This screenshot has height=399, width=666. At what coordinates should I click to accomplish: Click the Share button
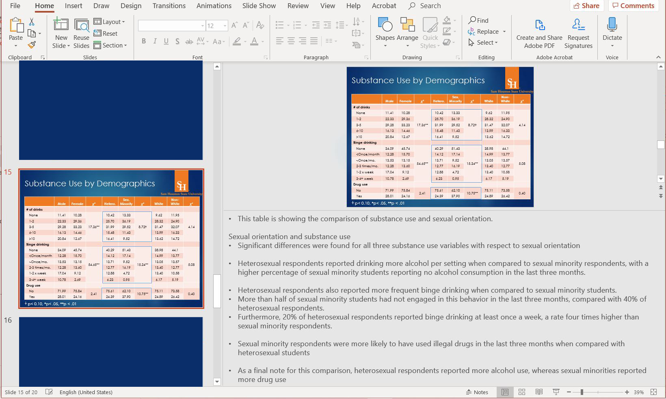point(586,6)
